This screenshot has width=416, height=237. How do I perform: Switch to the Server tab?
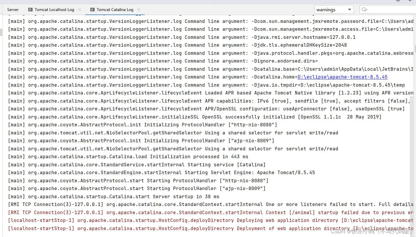(13, 9)
